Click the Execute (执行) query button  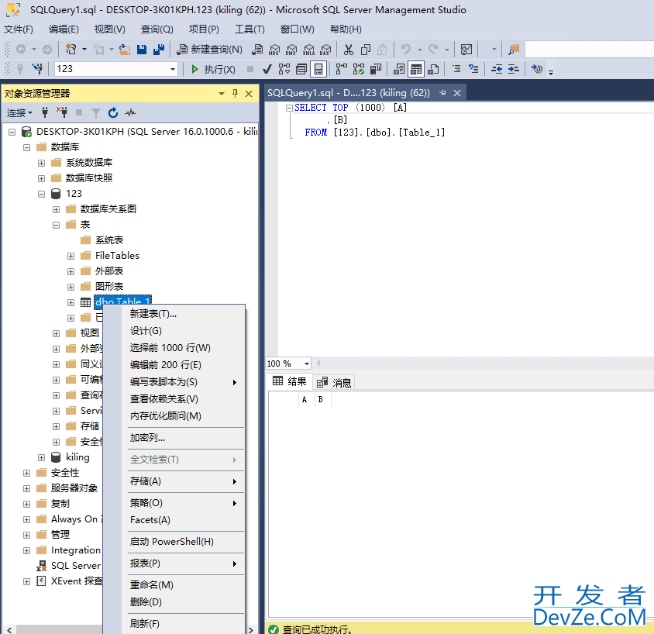click(213, 69)
